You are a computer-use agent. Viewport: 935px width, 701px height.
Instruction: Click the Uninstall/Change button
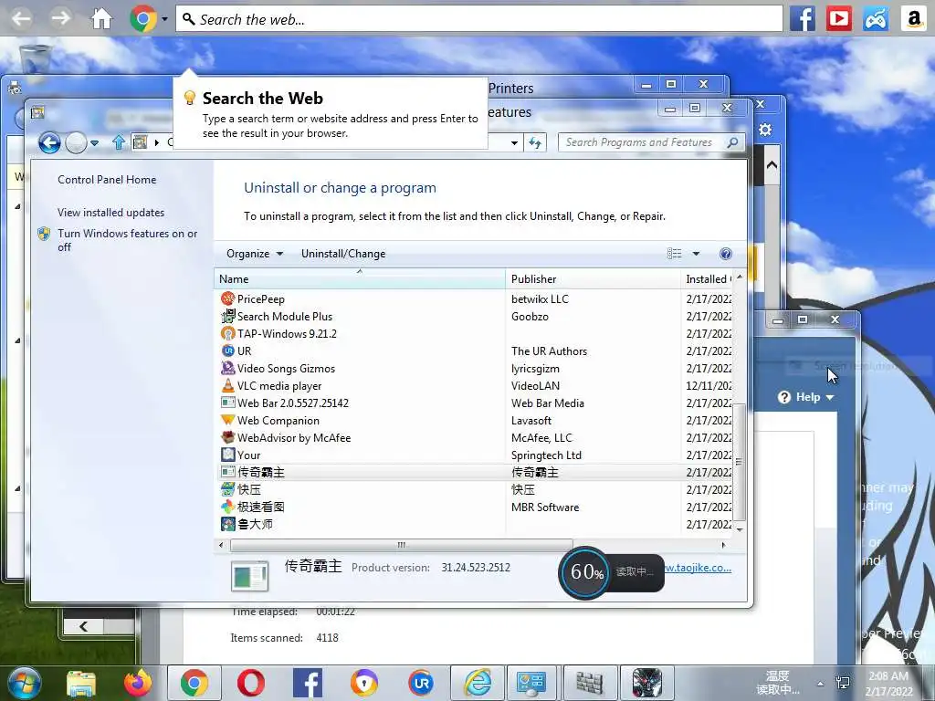pos(343,254)
